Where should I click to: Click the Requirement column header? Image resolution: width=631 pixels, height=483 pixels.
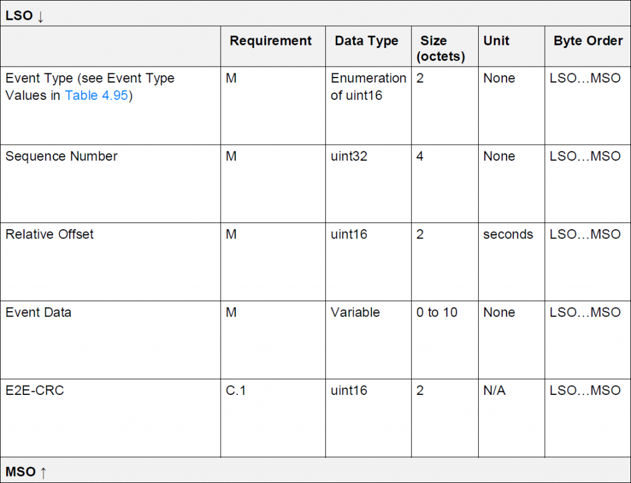(271, 41)
